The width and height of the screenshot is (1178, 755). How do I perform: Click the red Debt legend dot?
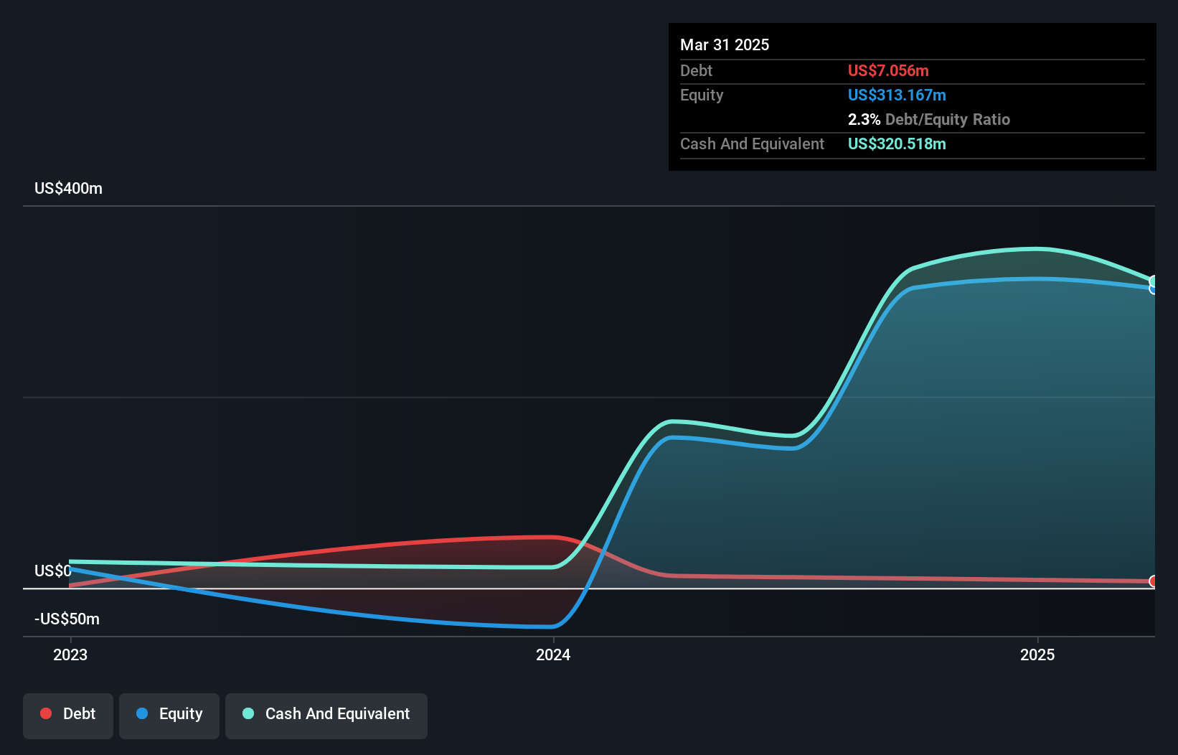click(x=46, y=713)
